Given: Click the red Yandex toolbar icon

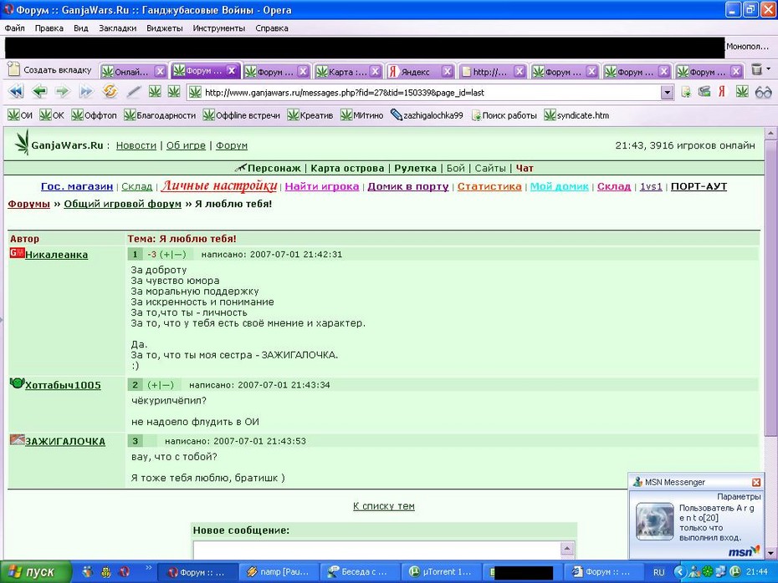Looking at the screenshot, I should tap(722, 92).
